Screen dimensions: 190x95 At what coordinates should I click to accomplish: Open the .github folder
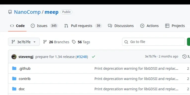[x=24, y=68]
